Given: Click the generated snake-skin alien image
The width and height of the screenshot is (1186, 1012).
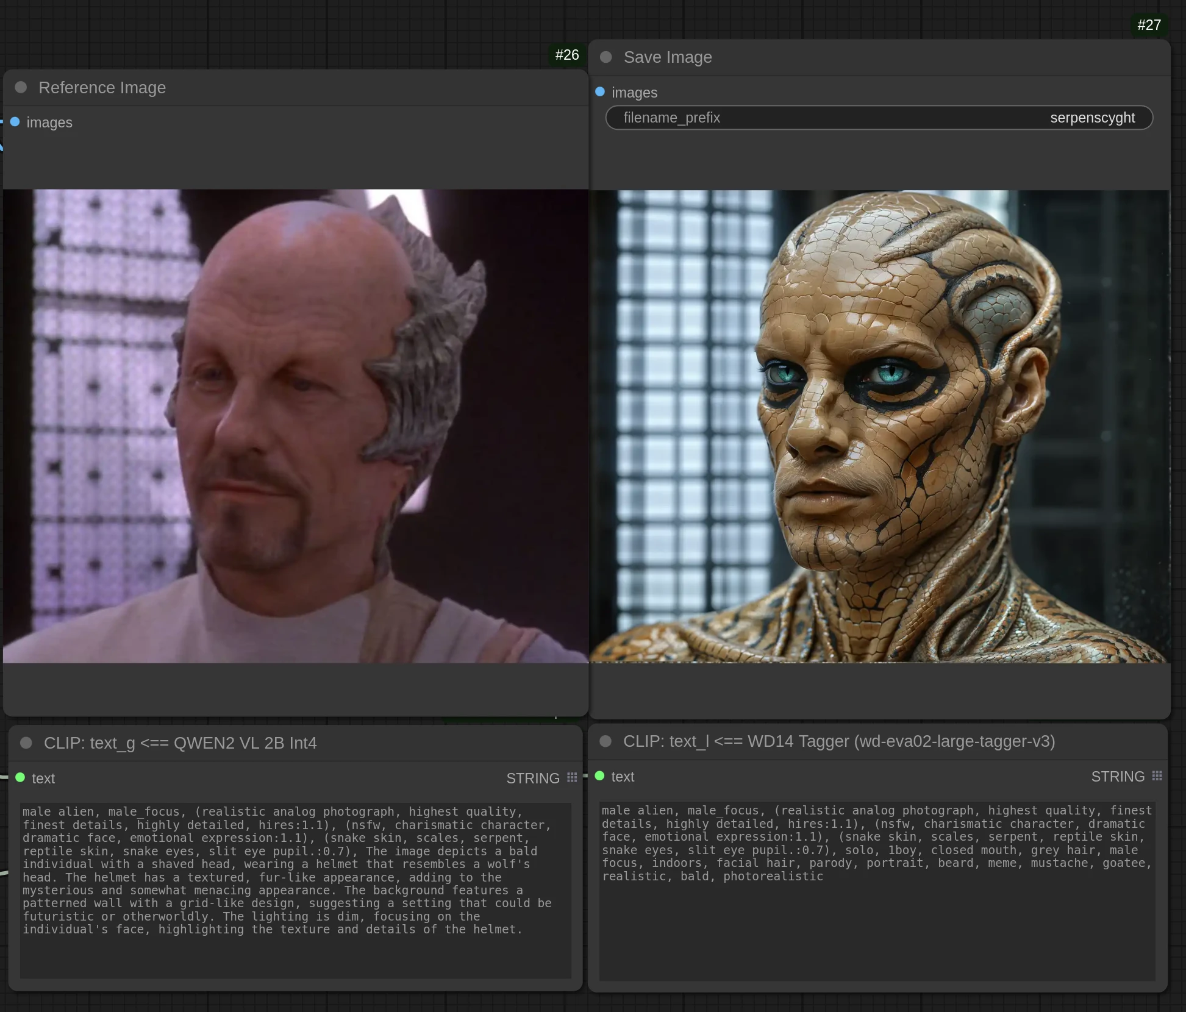Looking at the screenshot, I should (x=879, y=426).
